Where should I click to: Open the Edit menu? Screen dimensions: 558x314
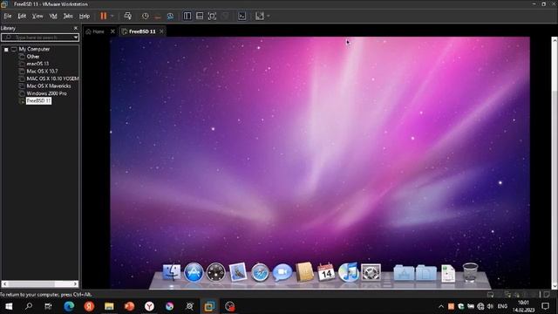(22, 16)
